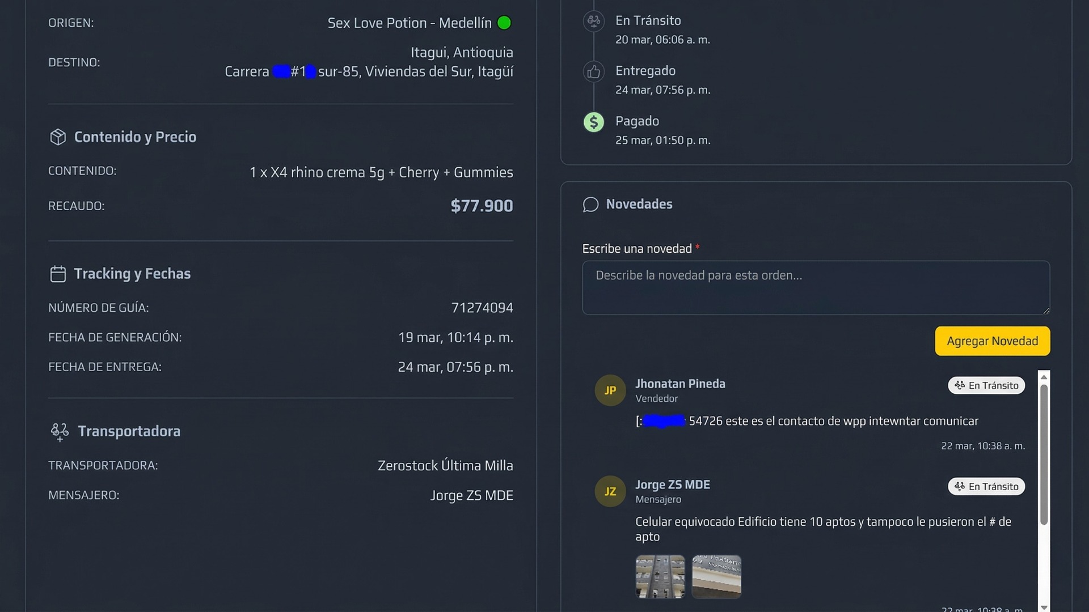The height and width of the screenshot is (612, 1089).
Task: Click the thumbs-up Entregado timeline icon
Action: click(593, 71)
